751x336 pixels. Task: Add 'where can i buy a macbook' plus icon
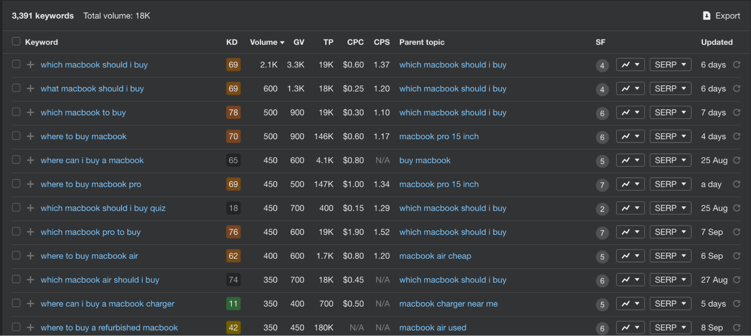[x=30, y=160]
